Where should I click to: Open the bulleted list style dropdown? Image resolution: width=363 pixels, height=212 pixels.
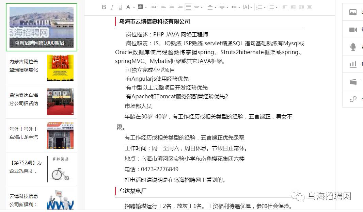coord(277,7)
